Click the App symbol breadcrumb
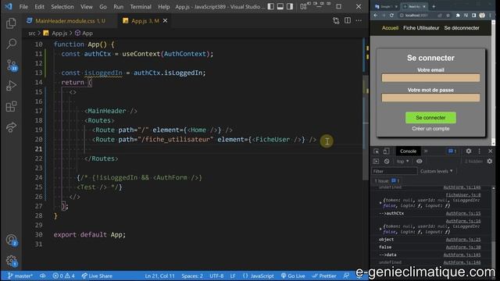 pyautogui.click(x=84, y=33)
